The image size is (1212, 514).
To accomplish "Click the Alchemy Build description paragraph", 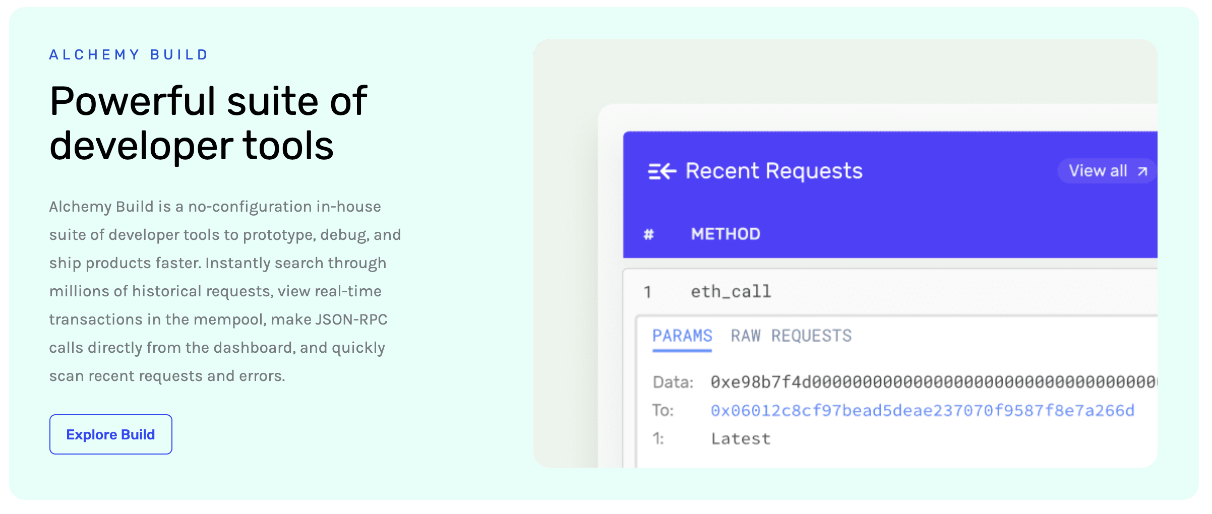I will 225,291.
